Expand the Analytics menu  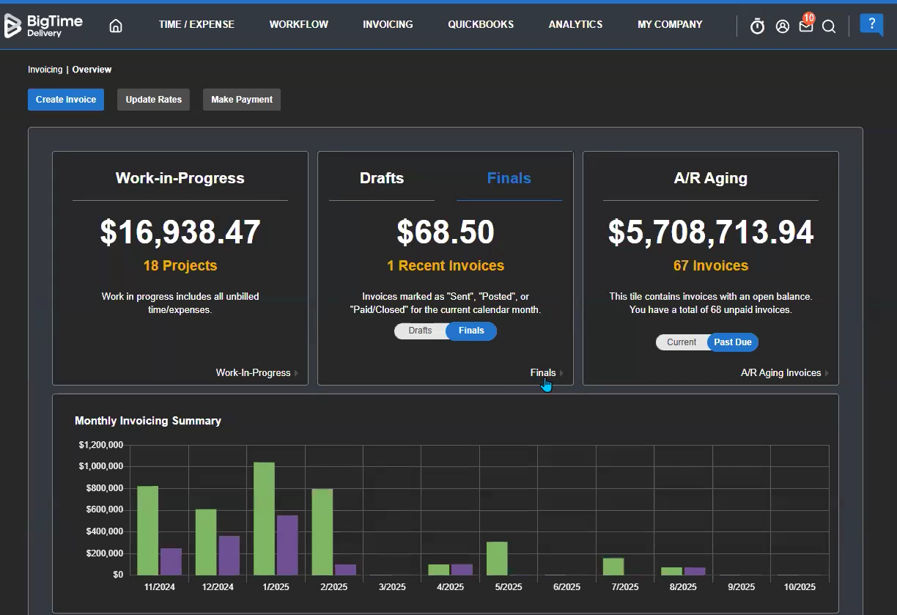coord(575,24)
